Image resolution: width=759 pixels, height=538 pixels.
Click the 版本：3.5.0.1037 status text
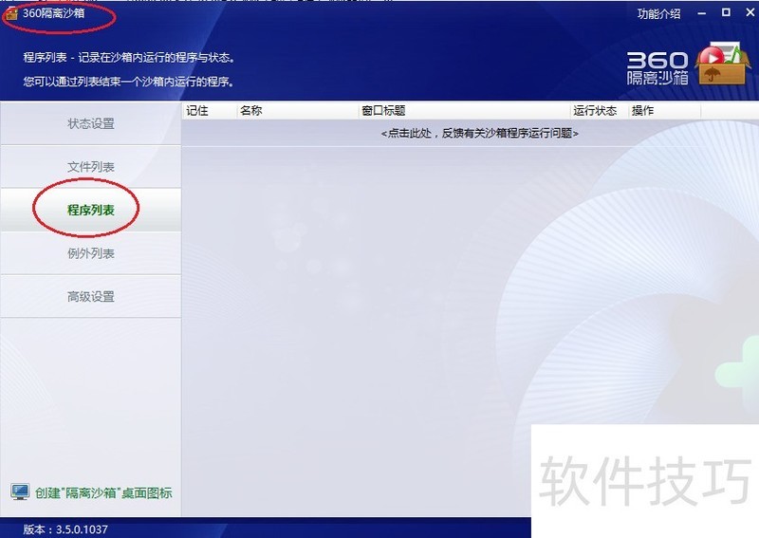(65, 529)
